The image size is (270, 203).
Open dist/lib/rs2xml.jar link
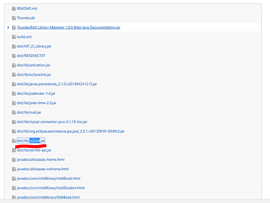(31, 141)
